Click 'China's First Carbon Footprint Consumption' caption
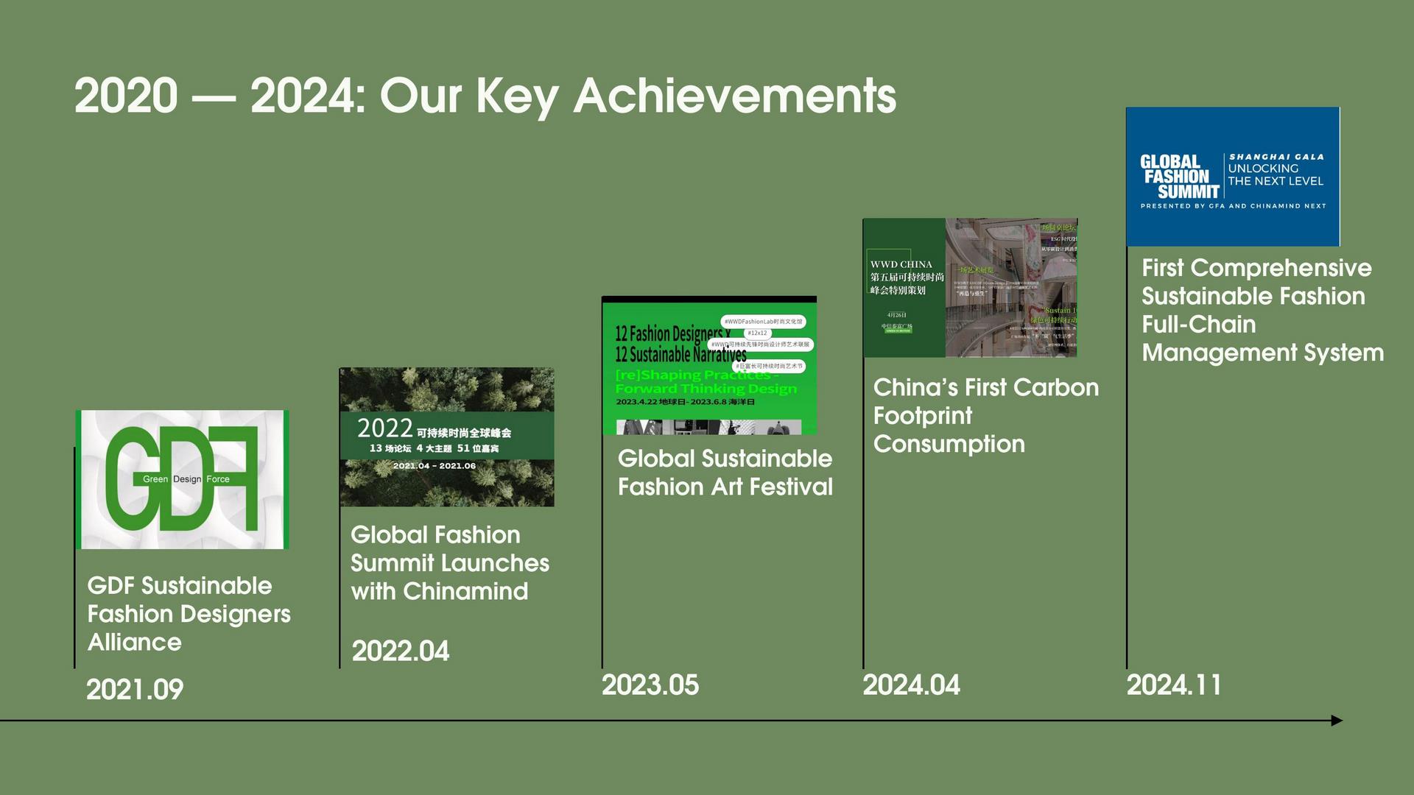Viewport: 1414px width, 795px height. click(x=986, y=416)
